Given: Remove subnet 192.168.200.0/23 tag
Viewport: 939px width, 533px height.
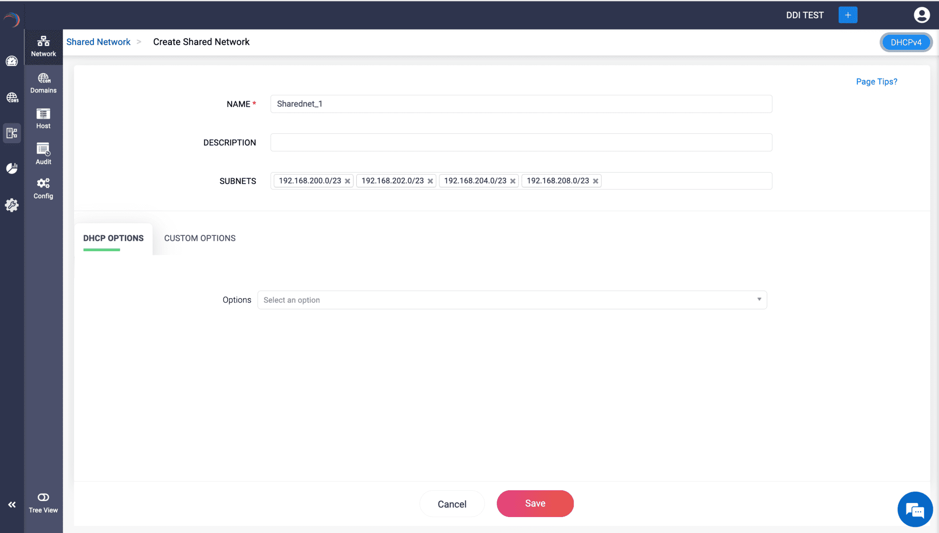Looking at the screenshot, I should pyautogui.click(x=347, y=181).
